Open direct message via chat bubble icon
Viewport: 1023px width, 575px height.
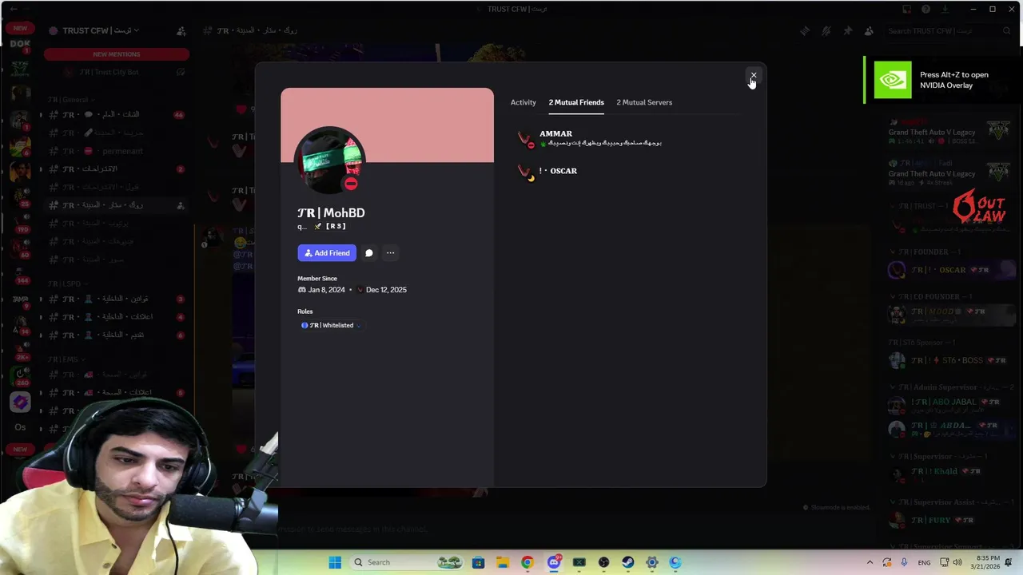(369, 253)
